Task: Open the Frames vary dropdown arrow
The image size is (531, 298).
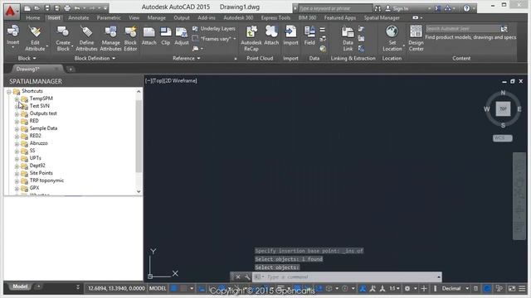Action: point(234,39)
